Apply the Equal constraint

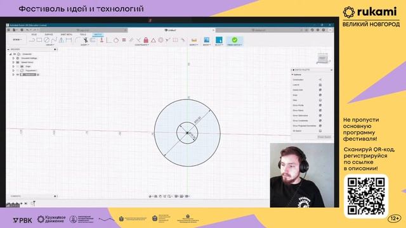124,40
